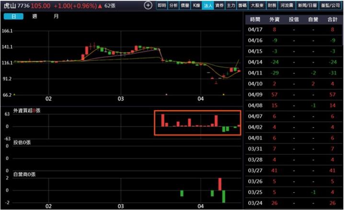Select the 03/28 row date

[x=255, y=160]
